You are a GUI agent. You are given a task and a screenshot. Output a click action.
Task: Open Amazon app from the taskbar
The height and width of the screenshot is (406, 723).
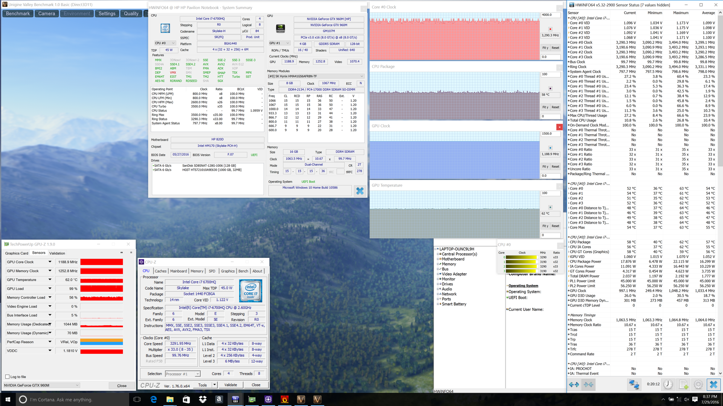tap(219, 399)
